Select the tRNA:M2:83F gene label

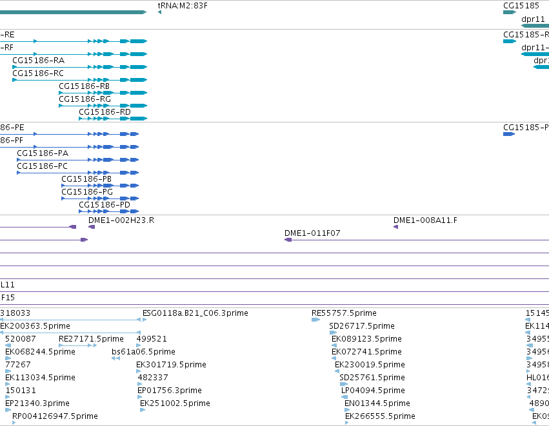pyautogui.click(x=183, y=6)
